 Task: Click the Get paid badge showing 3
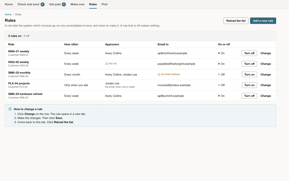64,5
